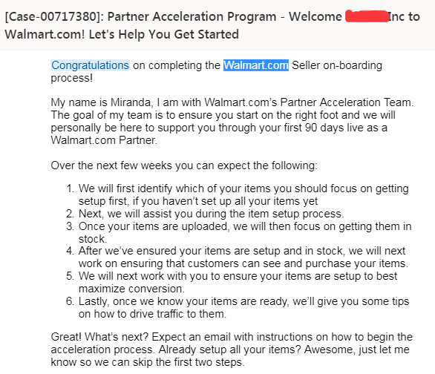435x374 pixels.
Task: Select list item 5 about maximize conversion
Action: [232, 282]
